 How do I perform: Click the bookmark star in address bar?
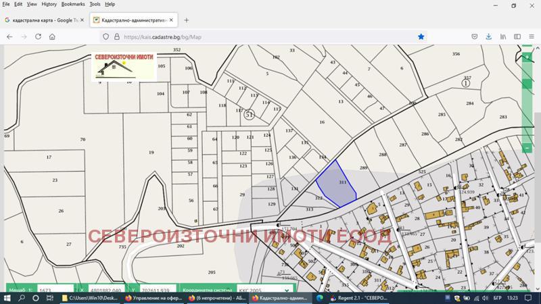(421, 36)
